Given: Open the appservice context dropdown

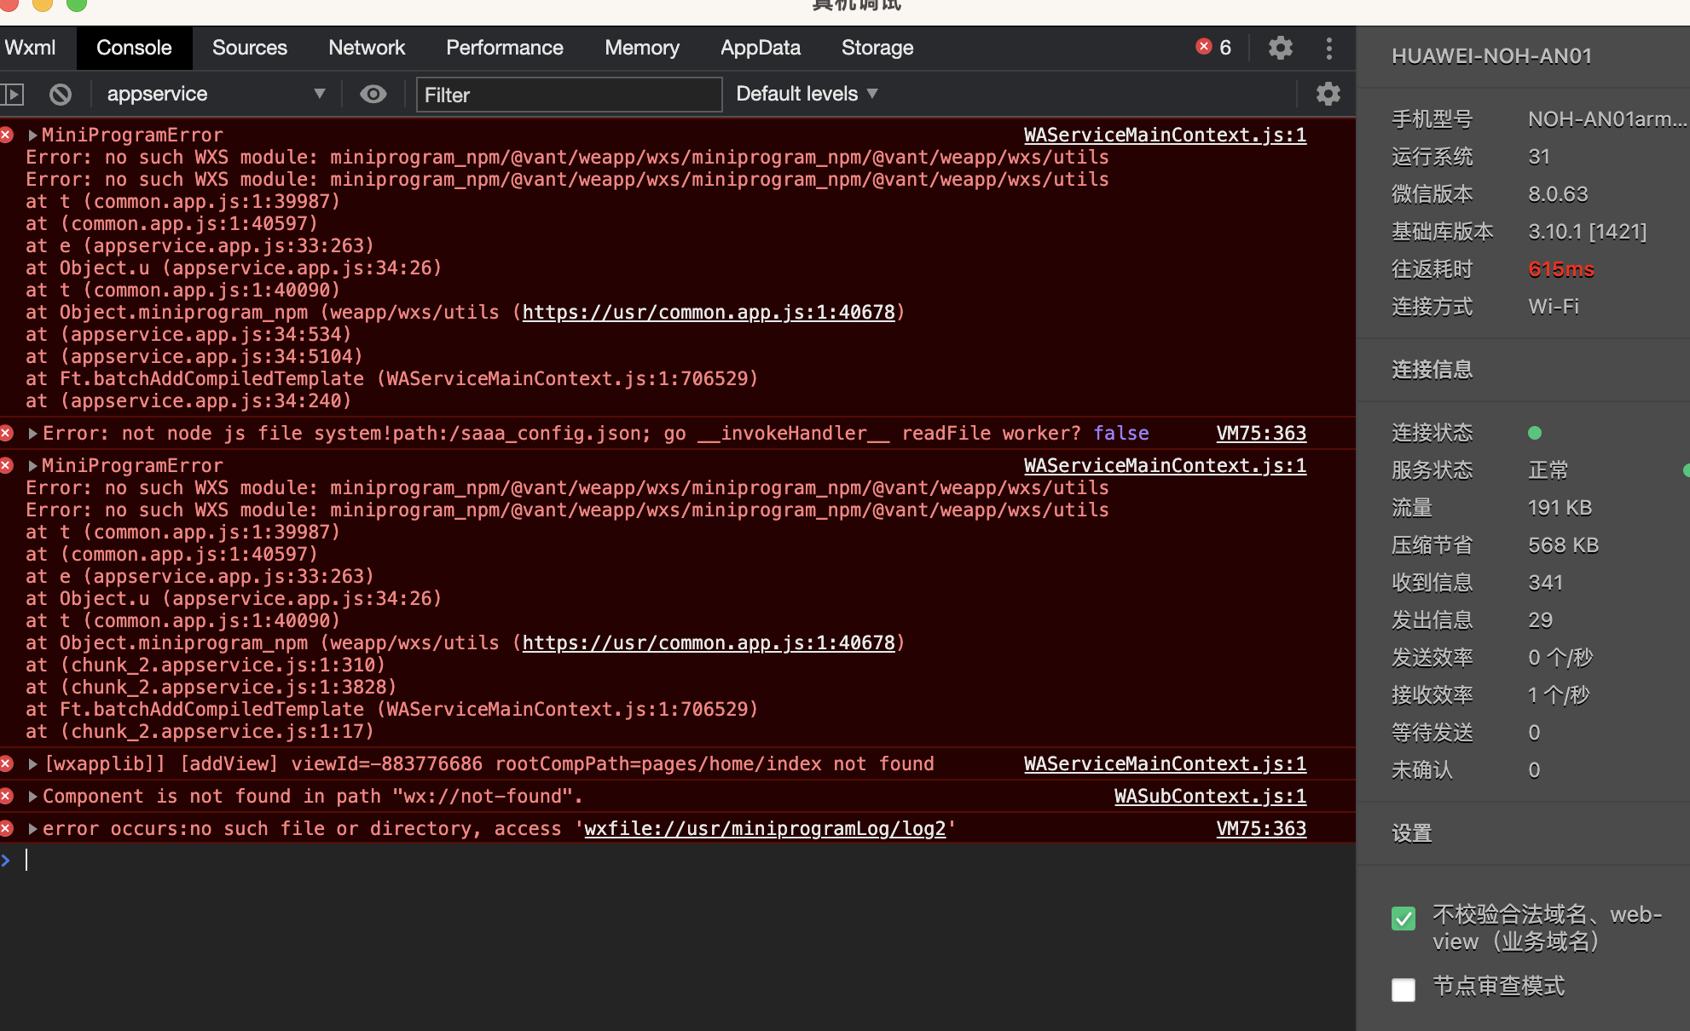Looking at the screenshot, I should [x=215, y=94].
